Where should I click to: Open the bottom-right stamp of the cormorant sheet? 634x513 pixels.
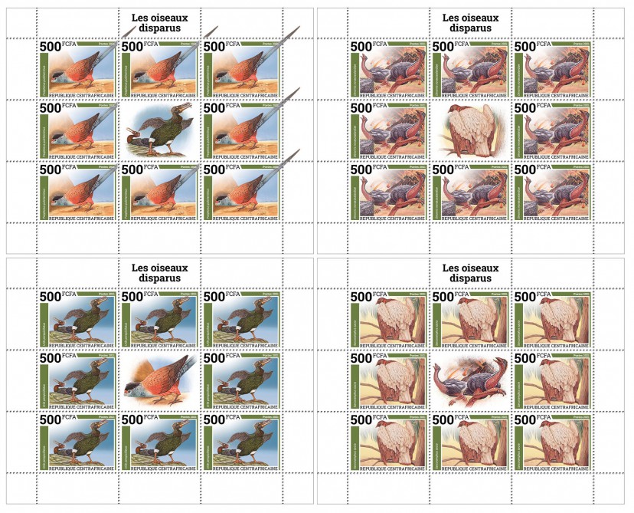(x=241, y=442)
